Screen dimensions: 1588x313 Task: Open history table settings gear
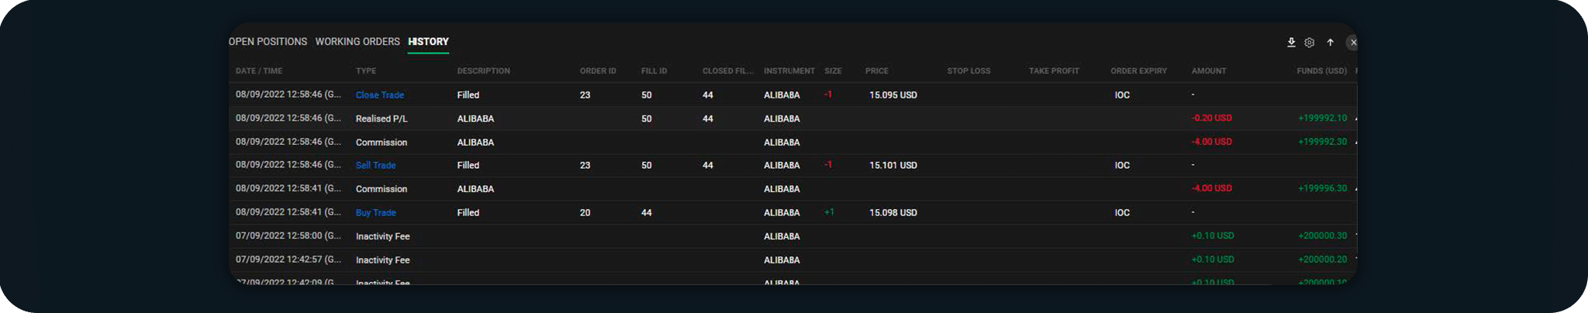pos(1309,43)
